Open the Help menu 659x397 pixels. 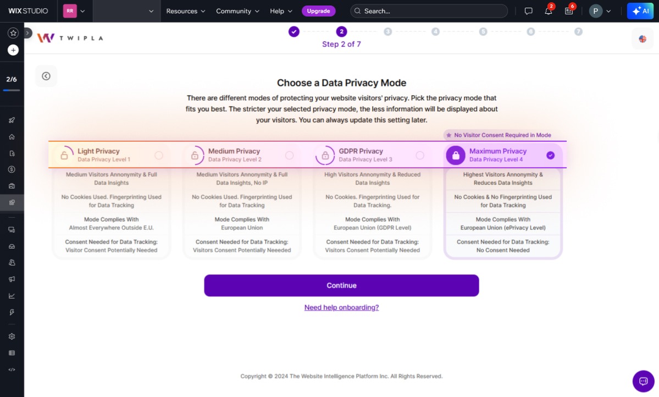click(x=281, y=11)
